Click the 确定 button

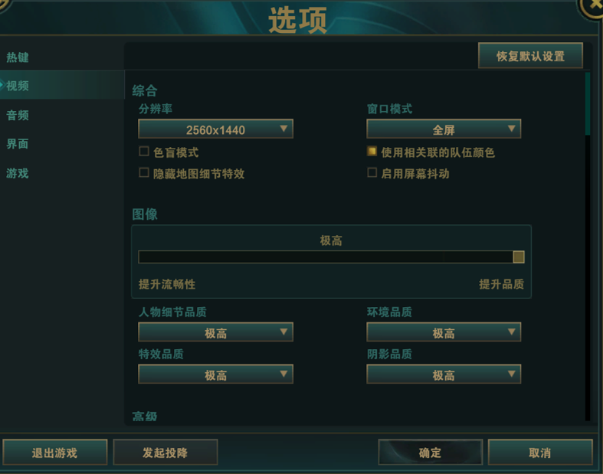[430, 453]
